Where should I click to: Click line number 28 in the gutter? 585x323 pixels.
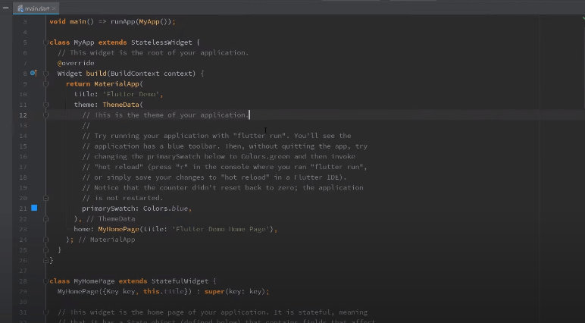tap(23, 281)
